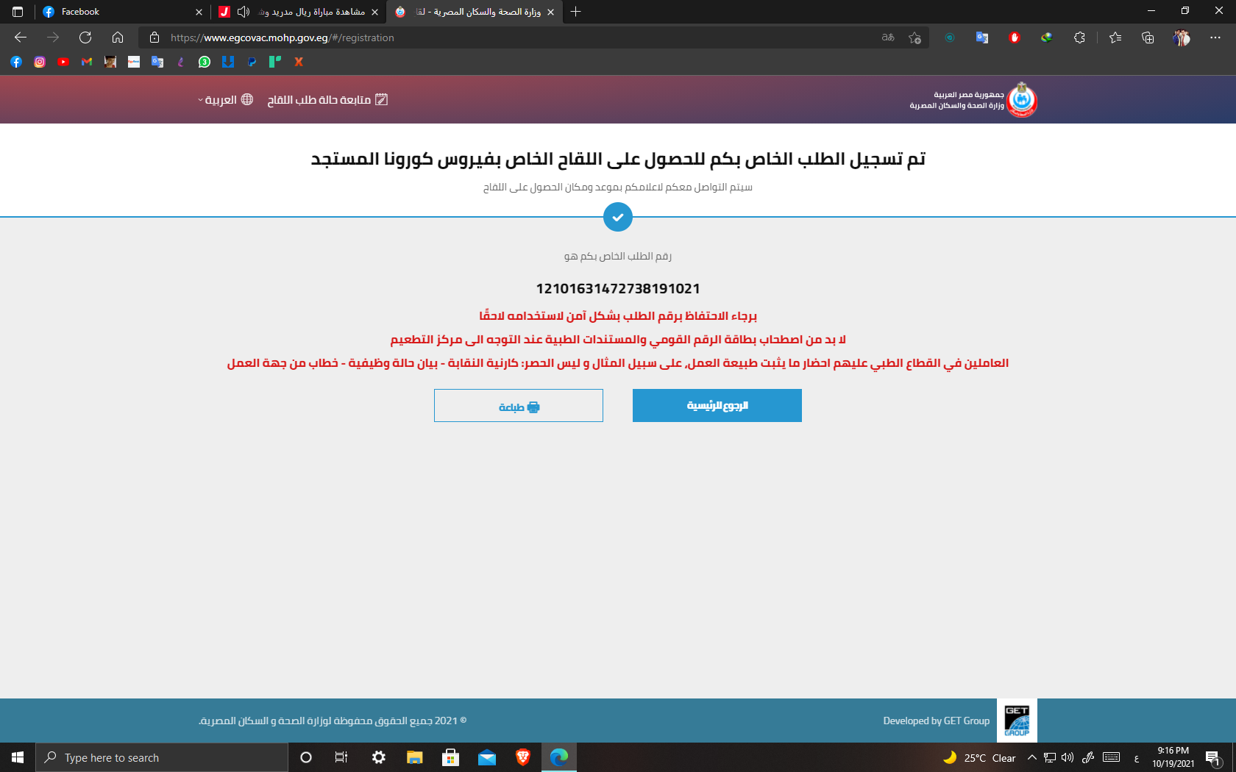Add this page to favorites star icon
Viewport: 1236px width, 772px height.
pos(914,37)
